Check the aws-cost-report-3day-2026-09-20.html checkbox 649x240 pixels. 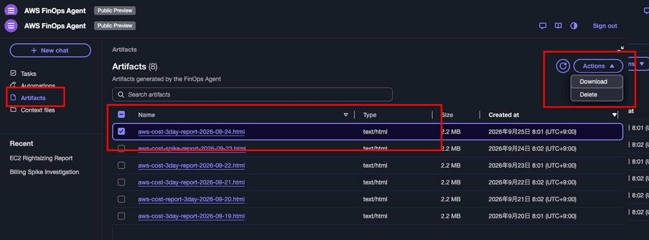[121, 199]
